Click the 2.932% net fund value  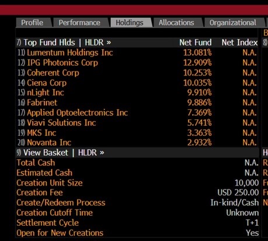coord(199,143)
